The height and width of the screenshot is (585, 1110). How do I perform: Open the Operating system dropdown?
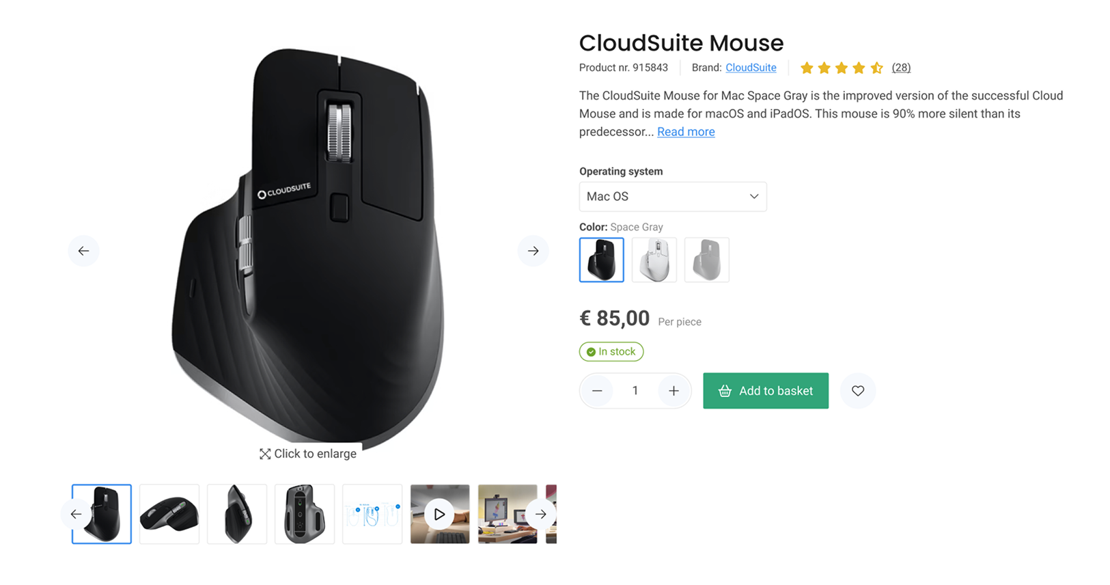[673, 197]
